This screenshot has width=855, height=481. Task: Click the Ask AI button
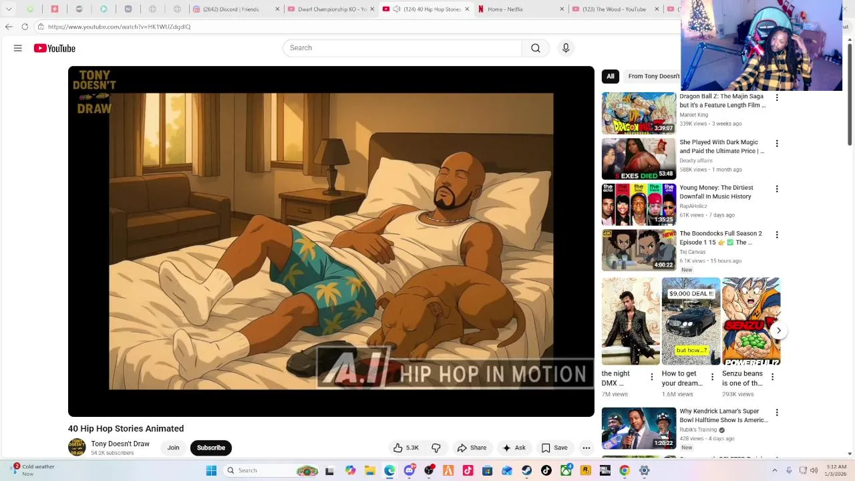click(x=514, y=448)
